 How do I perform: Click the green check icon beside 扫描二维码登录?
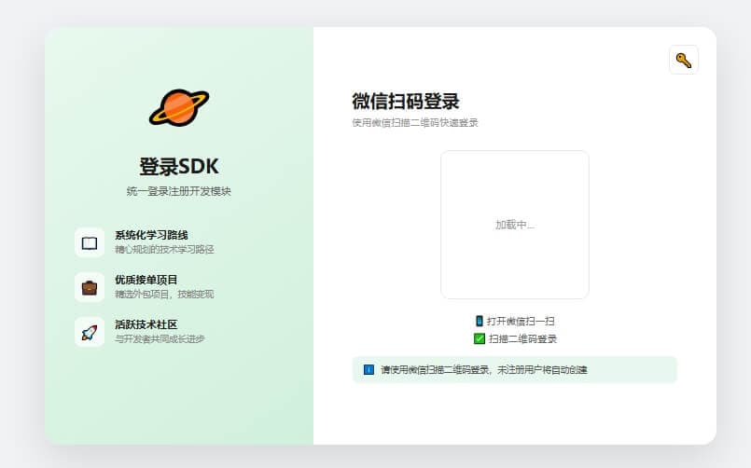479,338
